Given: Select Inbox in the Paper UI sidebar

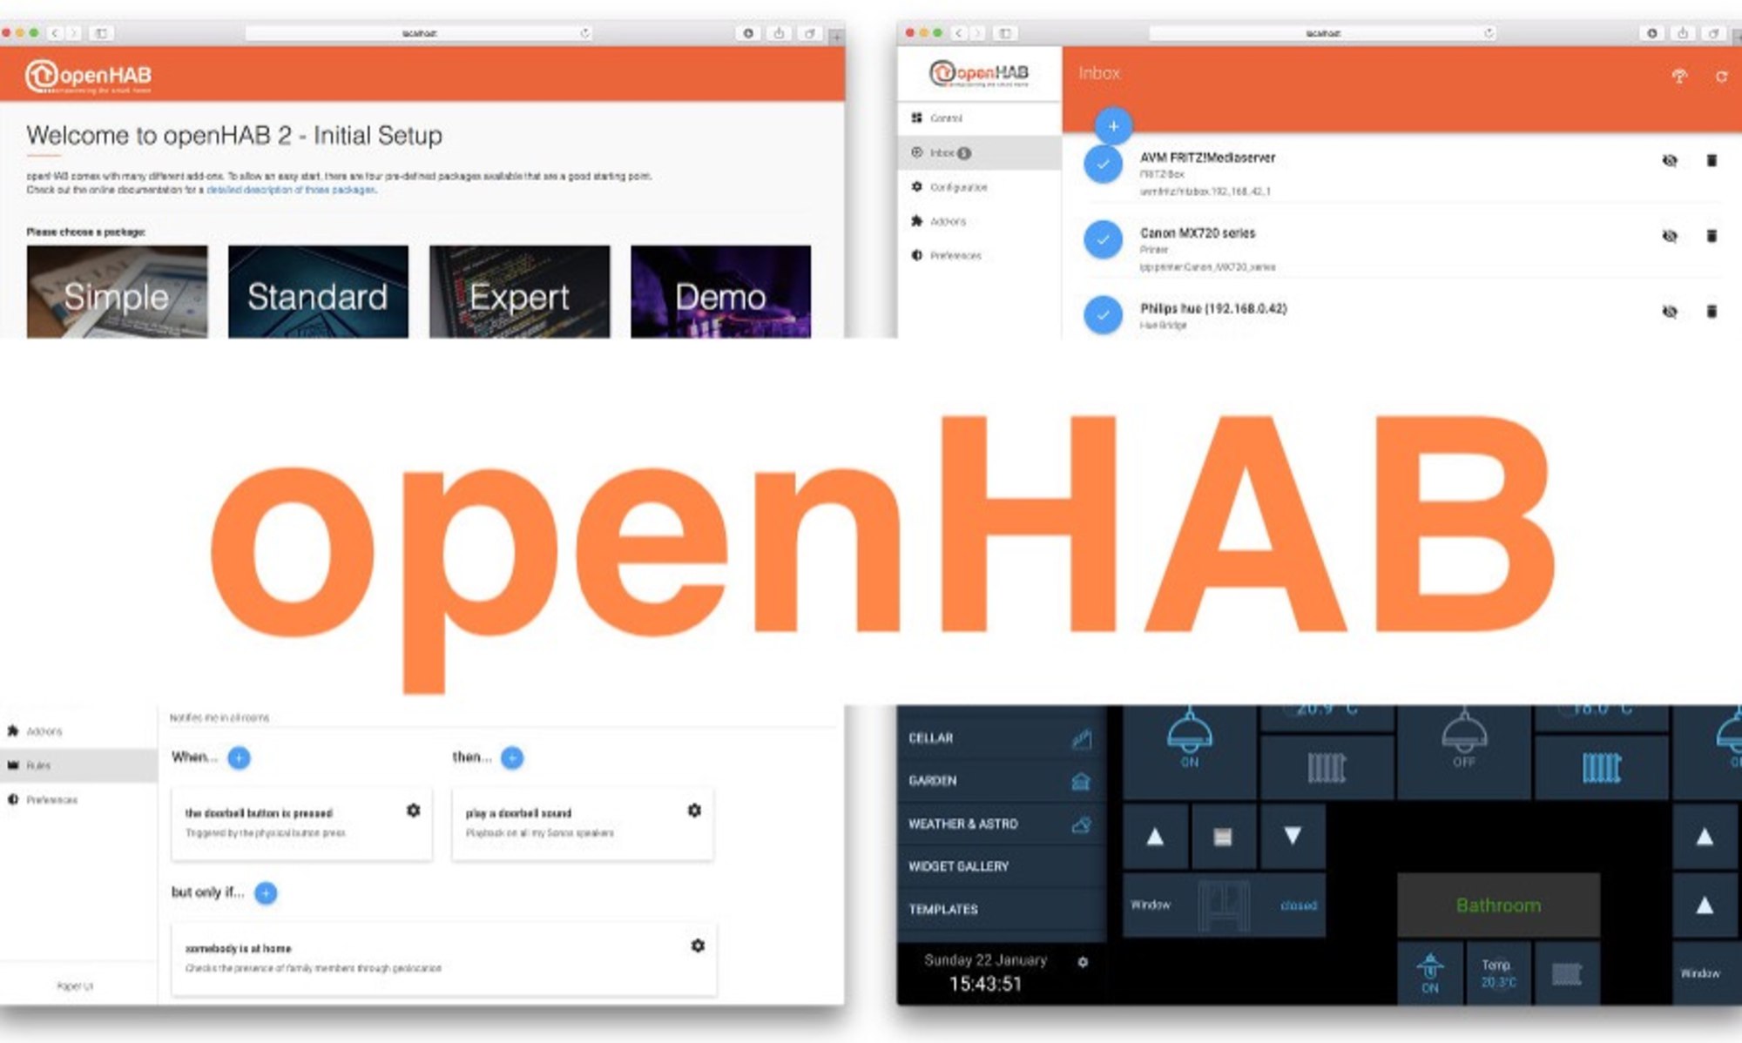Looking at the screenshot, I should pyautogui.click(x=979, y=152).
